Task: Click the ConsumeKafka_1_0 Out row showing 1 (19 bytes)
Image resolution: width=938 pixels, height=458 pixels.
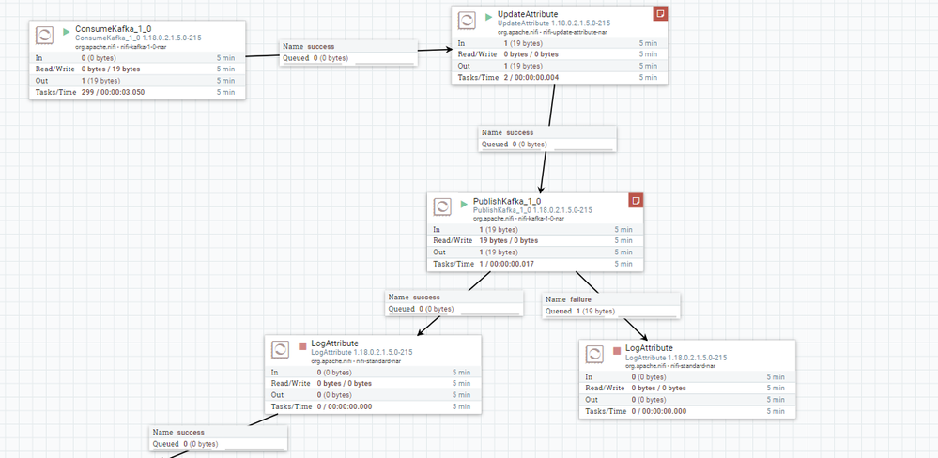Action: 138,81
